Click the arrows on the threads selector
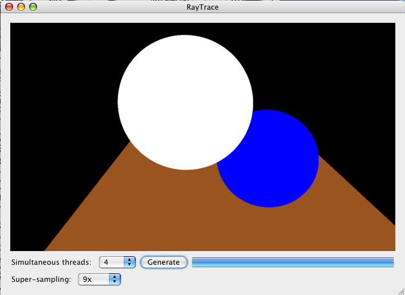The height and width of the screenshot is (295, 405). pyautogui.click(x=129, y=262)
